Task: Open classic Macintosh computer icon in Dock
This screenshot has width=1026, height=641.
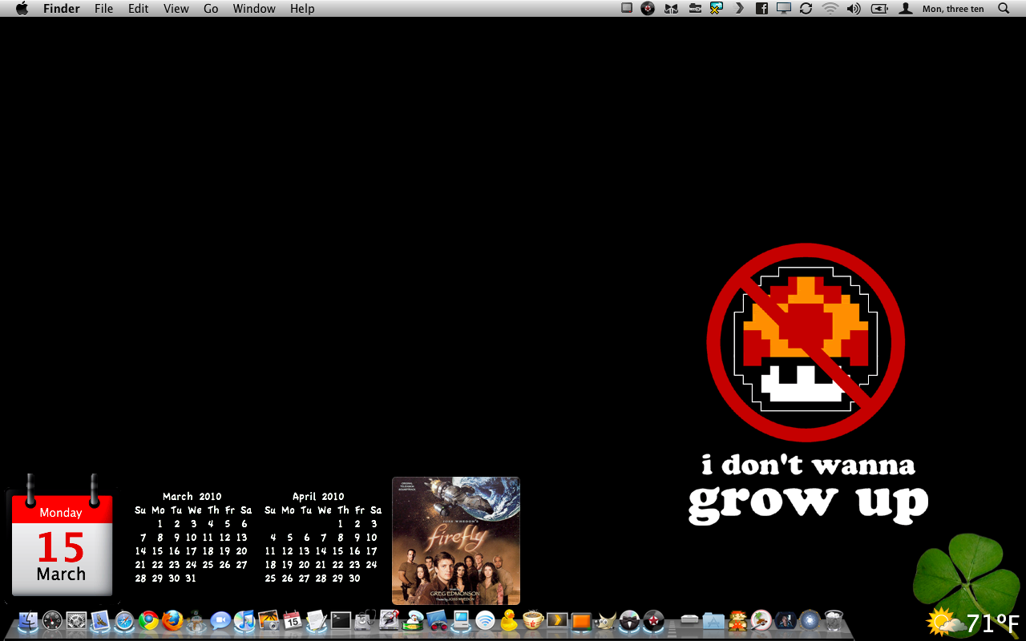Action: tap(461, 620)
